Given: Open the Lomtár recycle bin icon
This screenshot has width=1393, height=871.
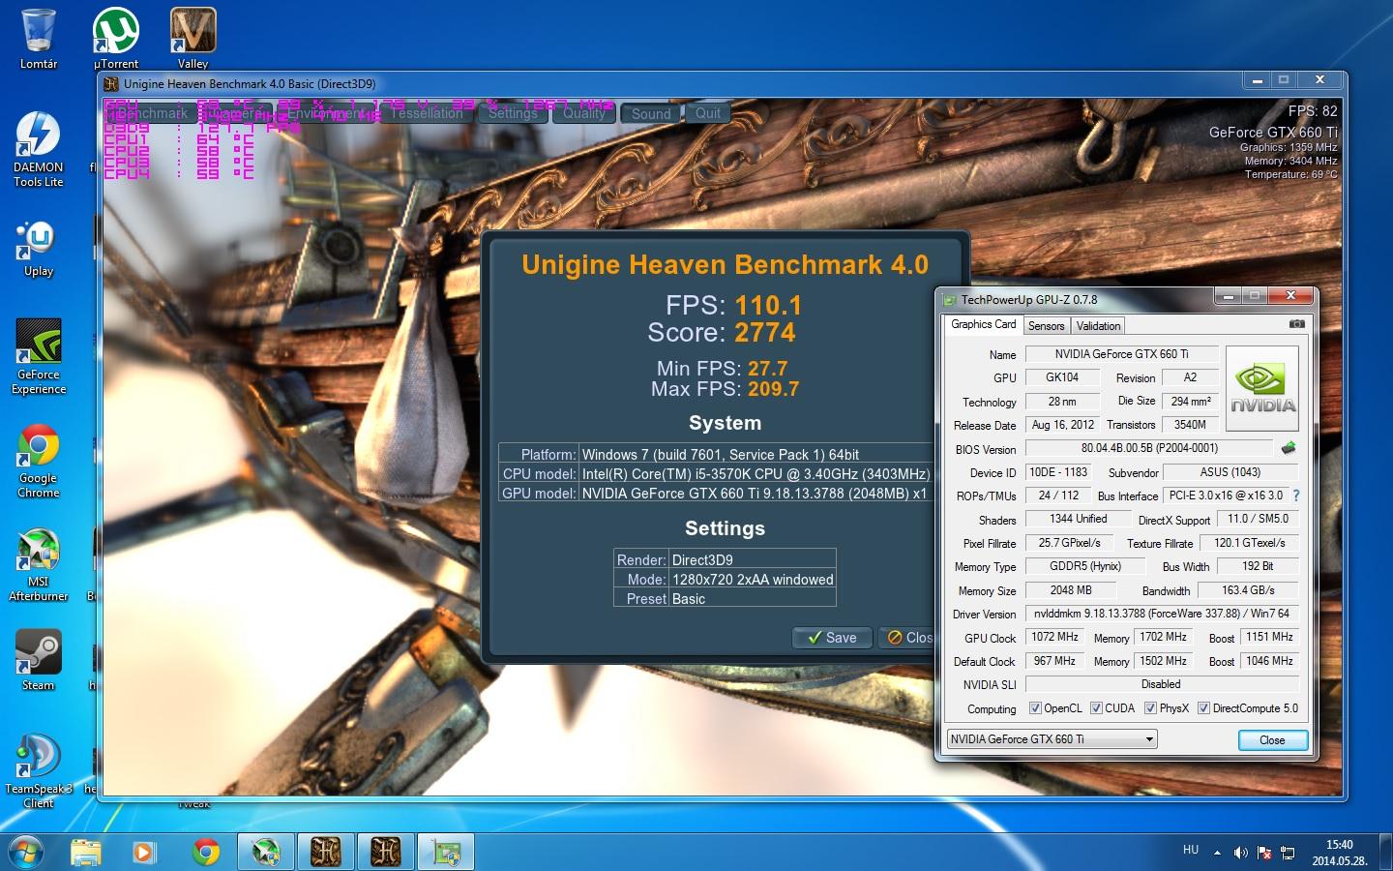Looking at the screenshot, I should [x=39, y=39].
